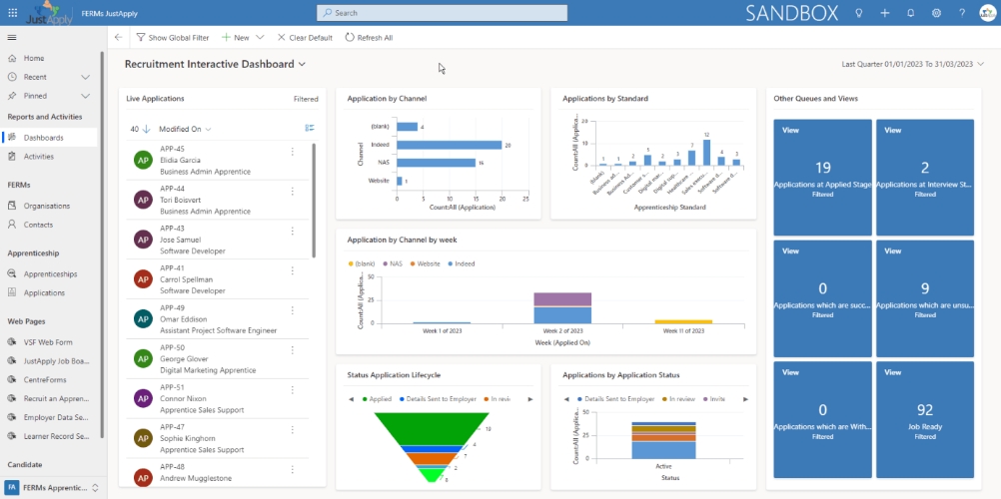
Task: Click the lightbulb assistant icon
Action: (859, 13)
